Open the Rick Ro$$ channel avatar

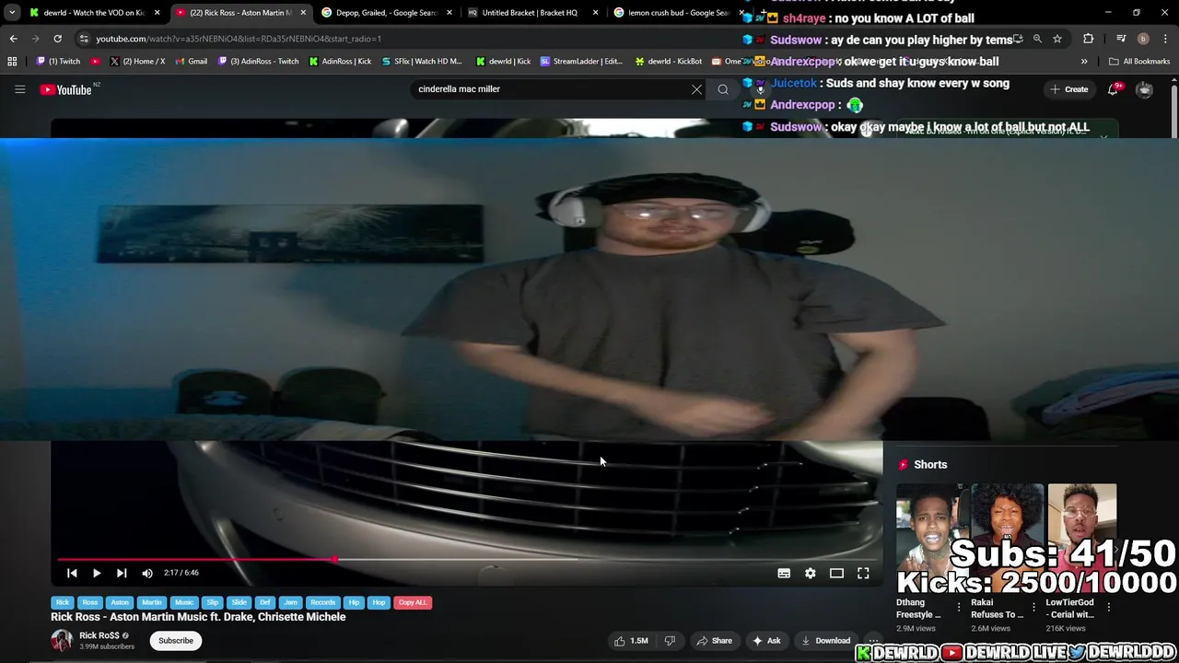[62, 641]
